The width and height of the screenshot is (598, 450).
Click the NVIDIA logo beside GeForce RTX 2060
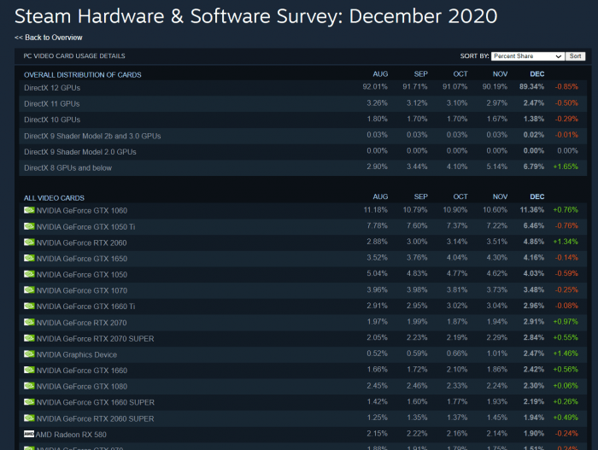[29, 243]
